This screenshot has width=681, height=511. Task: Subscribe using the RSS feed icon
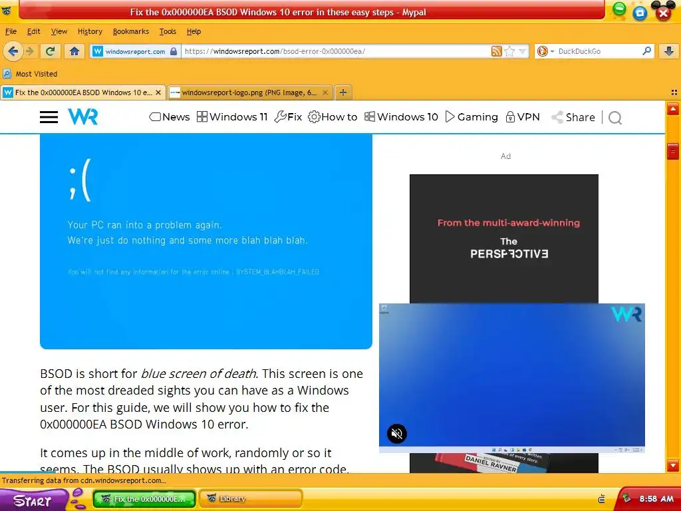tap(496, 51)
